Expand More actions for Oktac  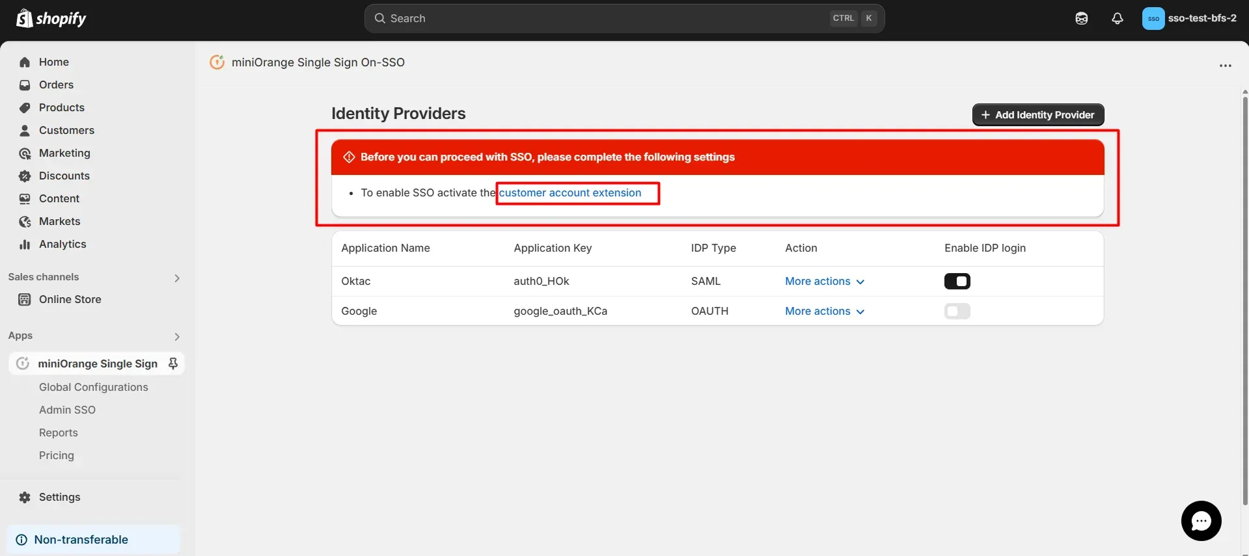click(825, 282)
